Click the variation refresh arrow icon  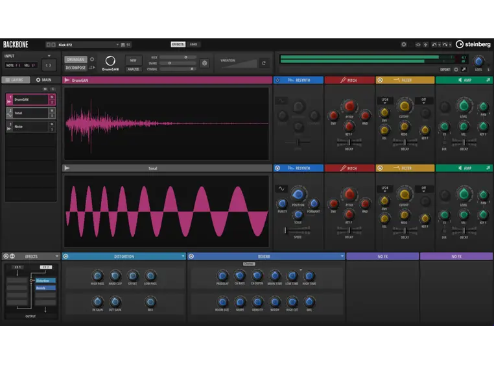point(264,63)
